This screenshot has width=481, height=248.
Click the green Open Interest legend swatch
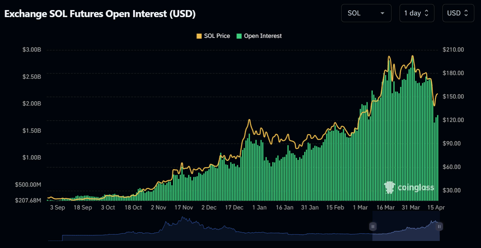[x=239, y=36]
